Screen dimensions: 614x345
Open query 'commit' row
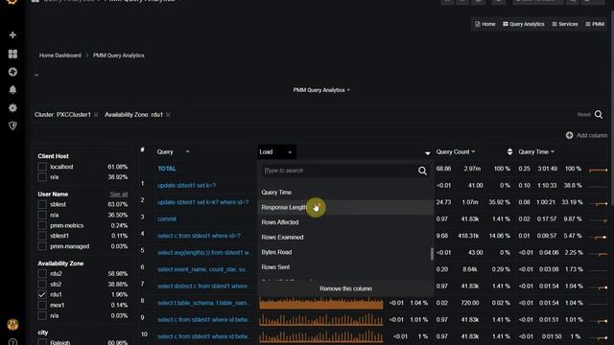click(x=167, y=219)
